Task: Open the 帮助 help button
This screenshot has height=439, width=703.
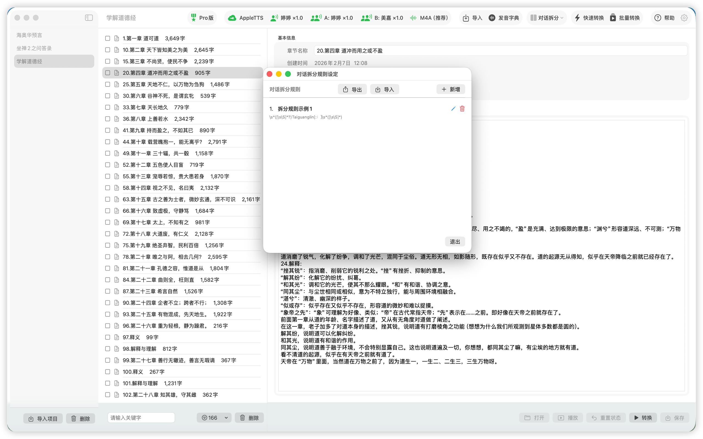Action: [x=664, y=18]
